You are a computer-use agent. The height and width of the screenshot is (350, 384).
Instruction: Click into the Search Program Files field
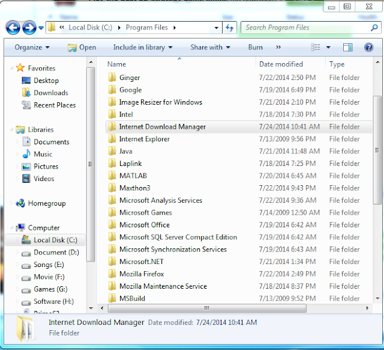click(x=307, y=28)
